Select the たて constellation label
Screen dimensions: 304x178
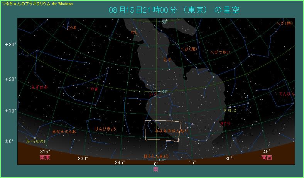pos(167,60)
